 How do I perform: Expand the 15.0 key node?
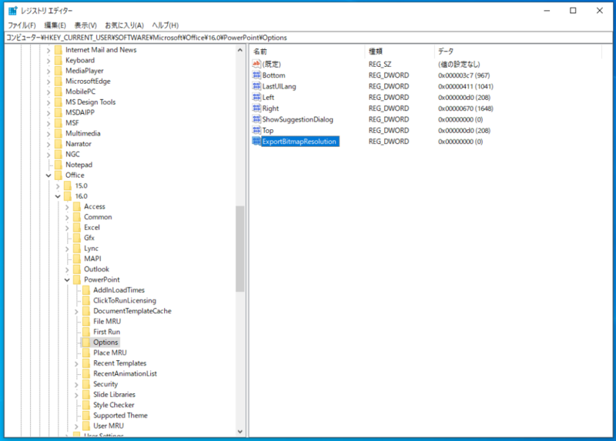(58, 185)
